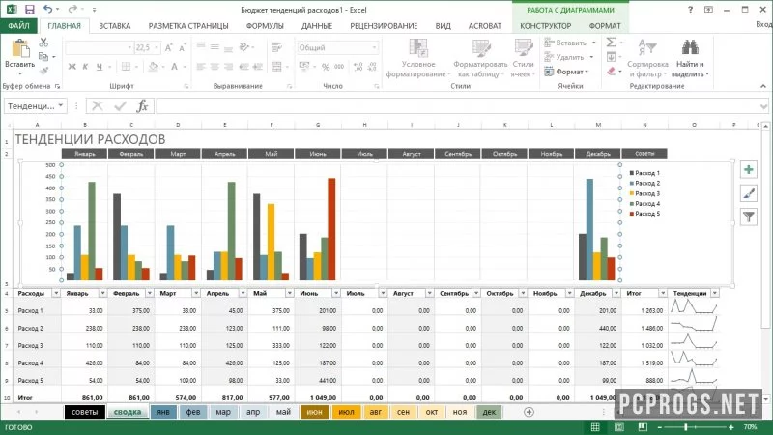Screen dimensions: 773x435
Task: Expand the formula bar chevron
Action: point(763,106)
